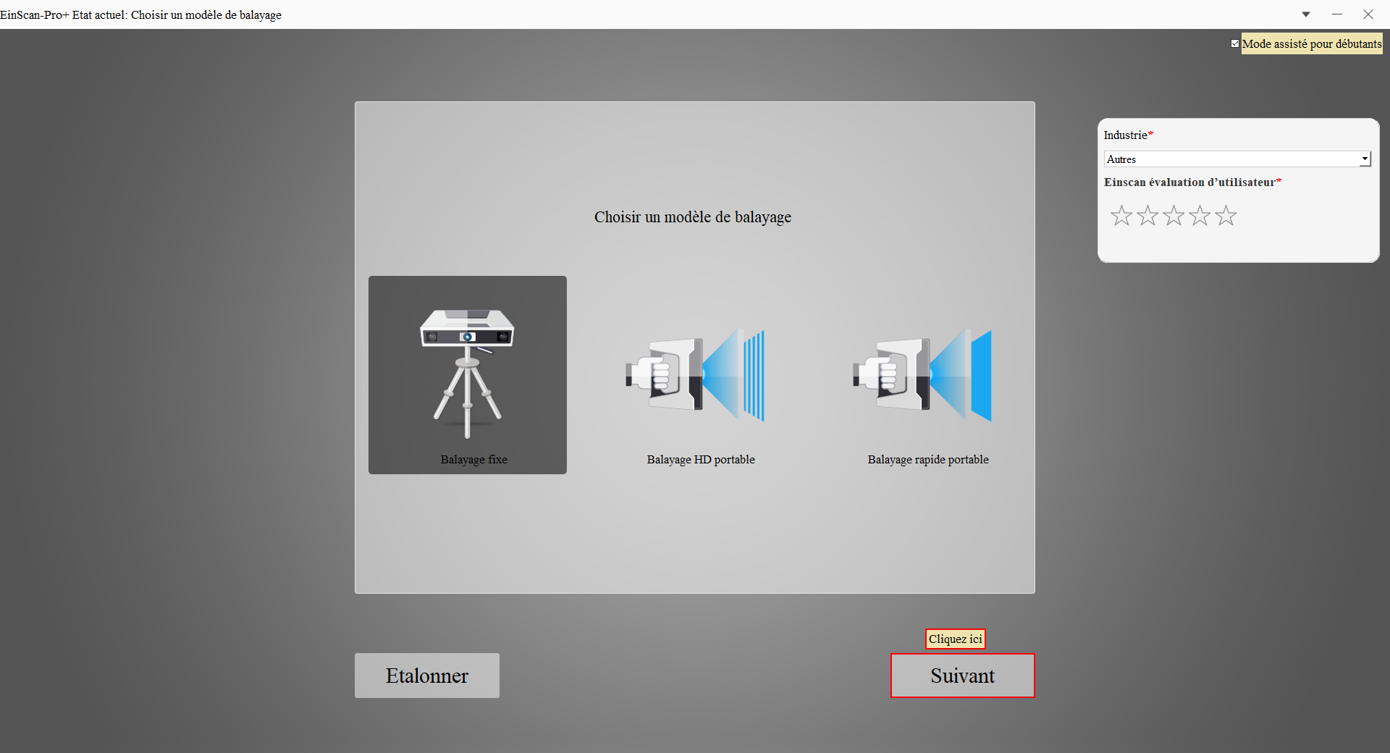Click the Suivant button

(962, 676)
